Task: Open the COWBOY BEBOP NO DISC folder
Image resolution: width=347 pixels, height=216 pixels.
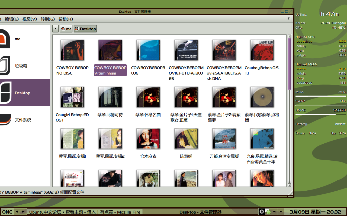Action: (72, 50)
